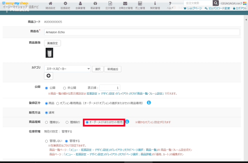The height and width of the screenshot is (163, 248).
Task: Click info icon beside オーダーメイドまたはセット販売
Action: point(127,121)
